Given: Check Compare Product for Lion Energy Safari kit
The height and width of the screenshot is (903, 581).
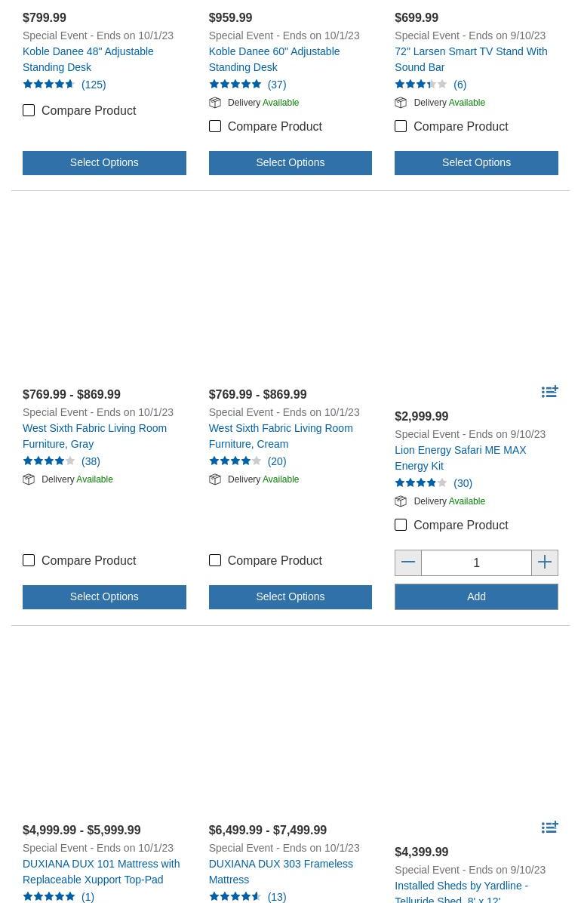Looking at the screenshot, I should [x=401, y=525].
